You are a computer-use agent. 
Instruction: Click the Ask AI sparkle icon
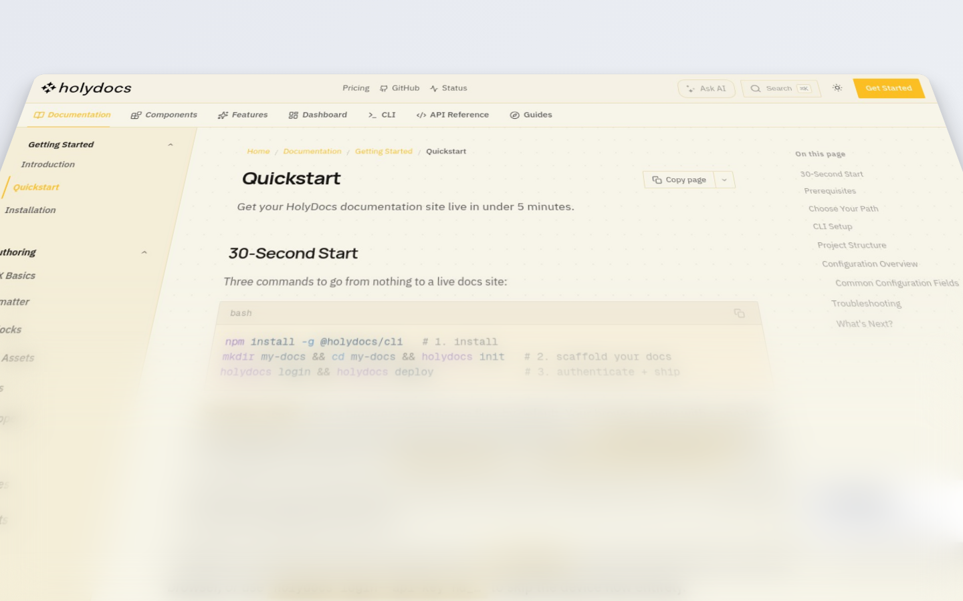tap(691, 89)
